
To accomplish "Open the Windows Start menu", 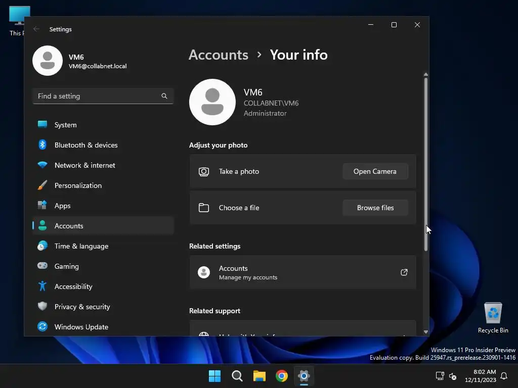I will (x=214, y=376).
